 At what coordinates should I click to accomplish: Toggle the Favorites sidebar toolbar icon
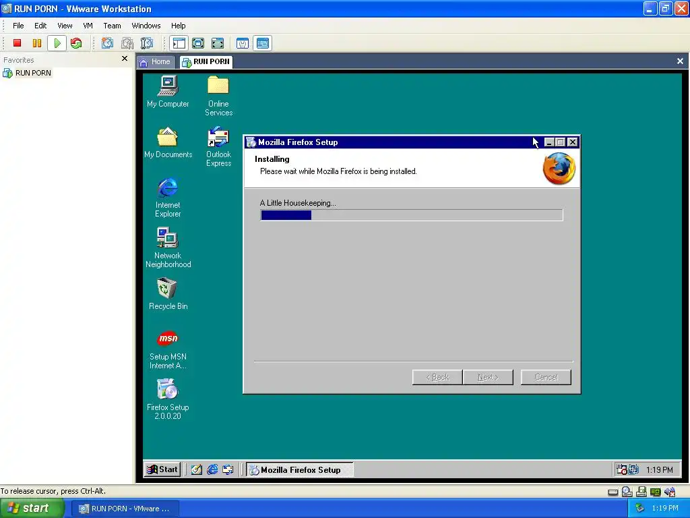[179, 43]
